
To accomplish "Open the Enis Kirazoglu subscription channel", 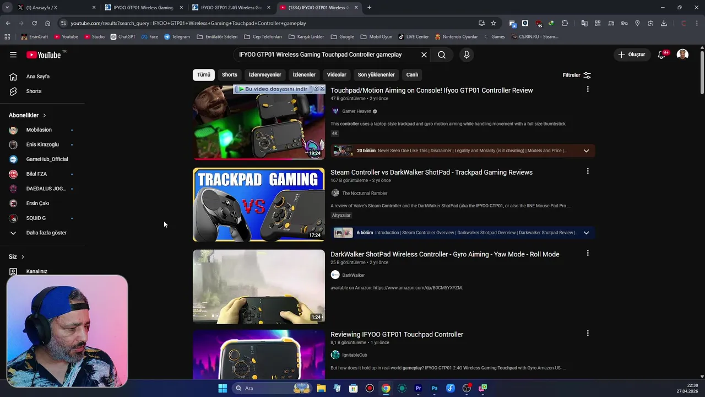I will pyautogui.click(x=42, y=144).
